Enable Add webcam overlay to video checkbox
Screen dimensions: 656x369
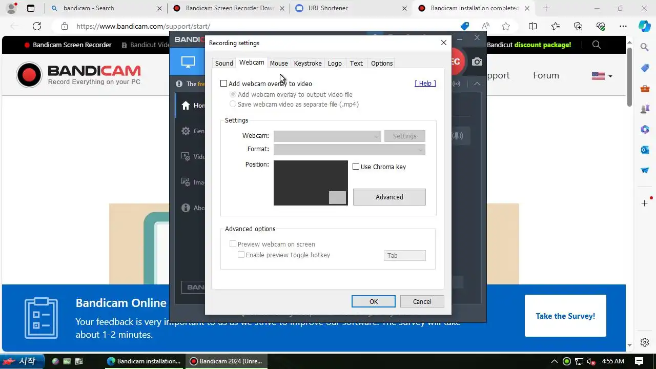click(223, 84)
